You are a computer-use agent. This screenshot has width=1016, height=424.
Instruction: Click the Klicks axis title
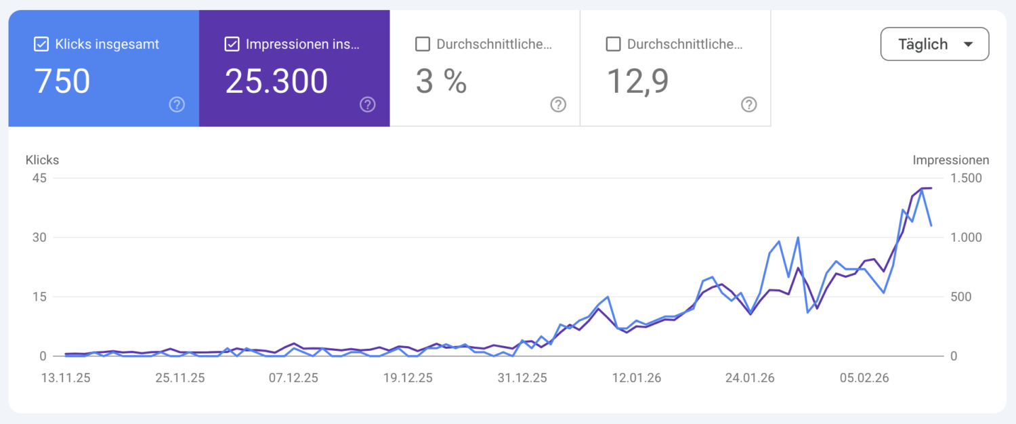[42, 161]
